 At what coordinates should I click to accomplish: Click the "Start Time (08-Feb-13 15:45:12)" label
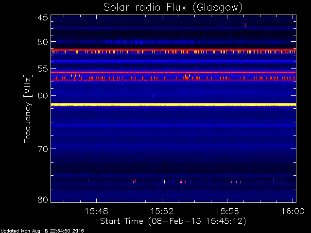click(x=173, y=221)
